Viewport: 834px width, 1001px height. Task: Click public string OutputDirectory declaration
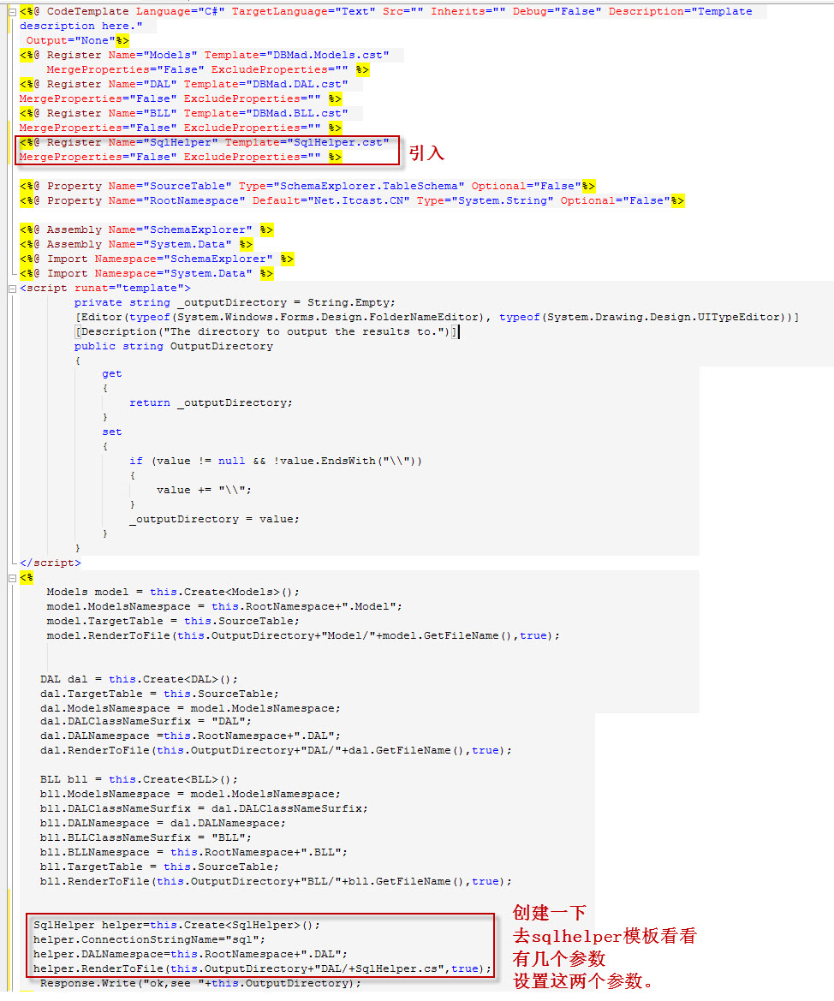pyautogui.click(x=174, y=347)
